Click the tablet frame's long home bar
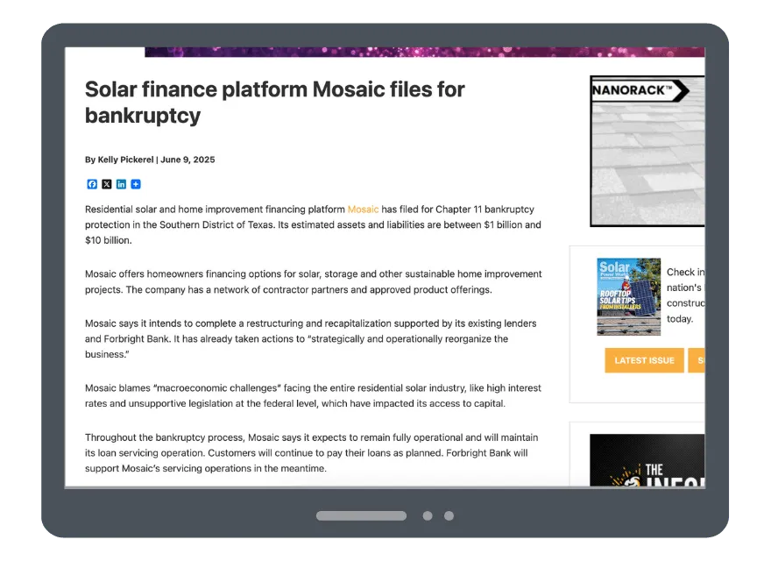 point(361,515)
